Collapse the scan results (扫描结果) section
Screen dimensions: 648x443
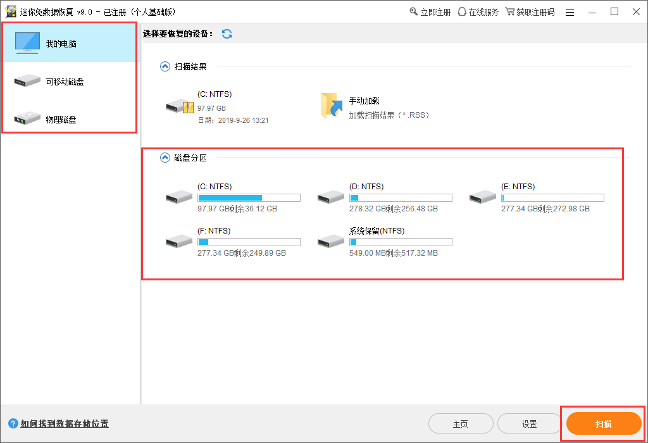[165, 66]
